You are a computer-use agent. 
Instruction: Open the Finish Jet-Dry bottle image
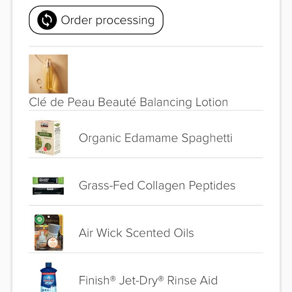48,277
